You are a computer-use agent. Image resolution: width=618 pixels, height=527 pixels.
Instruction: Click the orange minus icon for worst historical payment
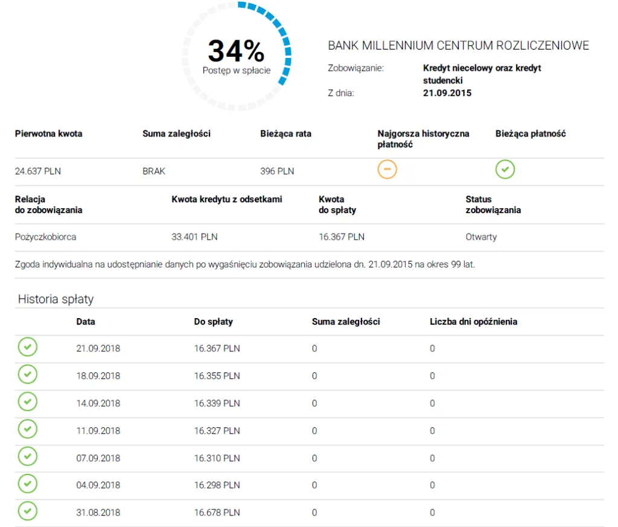(x=387, y=170)
